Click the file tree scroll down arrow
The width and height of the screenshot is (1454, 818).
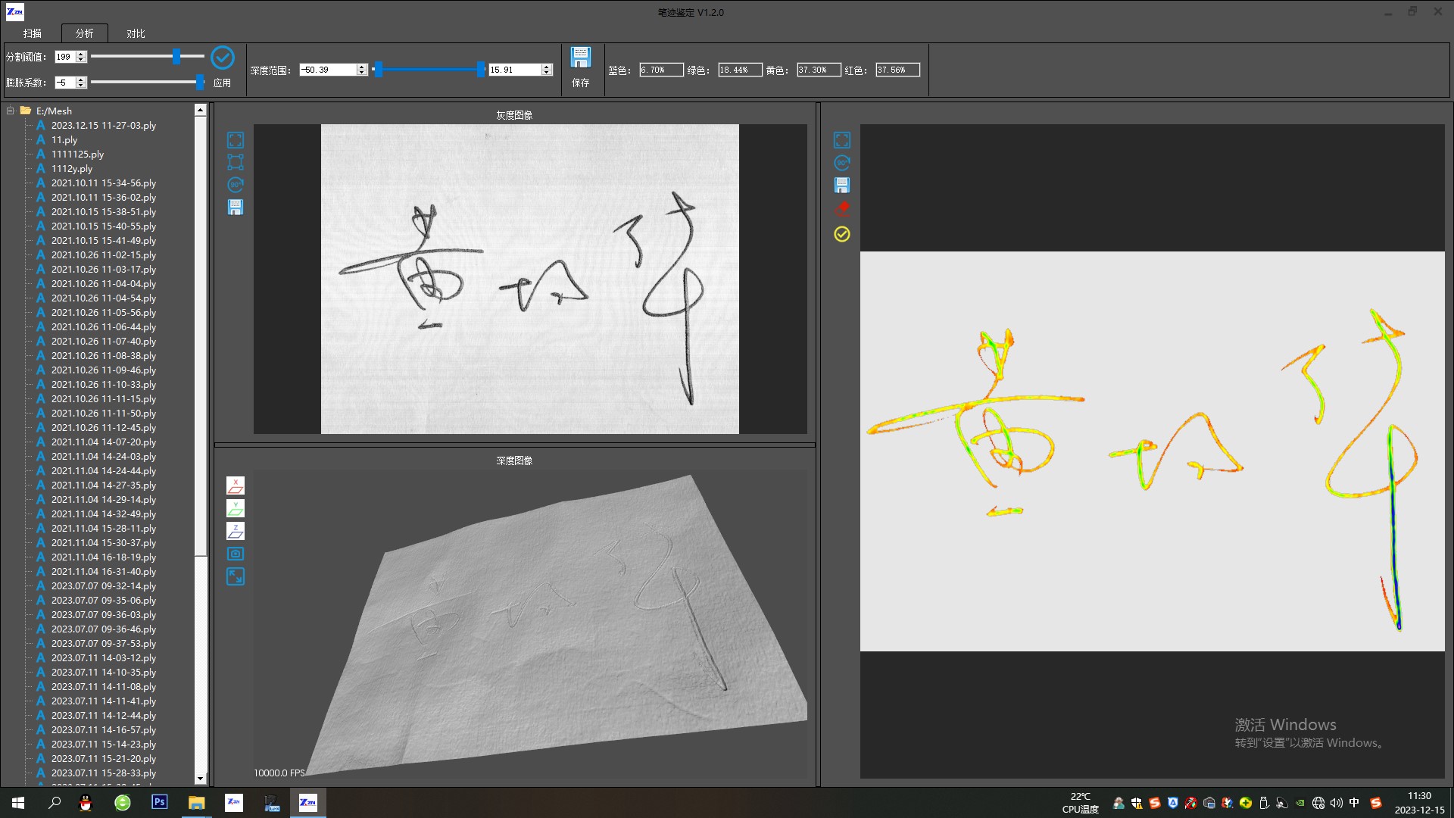[x=201, y=779]
